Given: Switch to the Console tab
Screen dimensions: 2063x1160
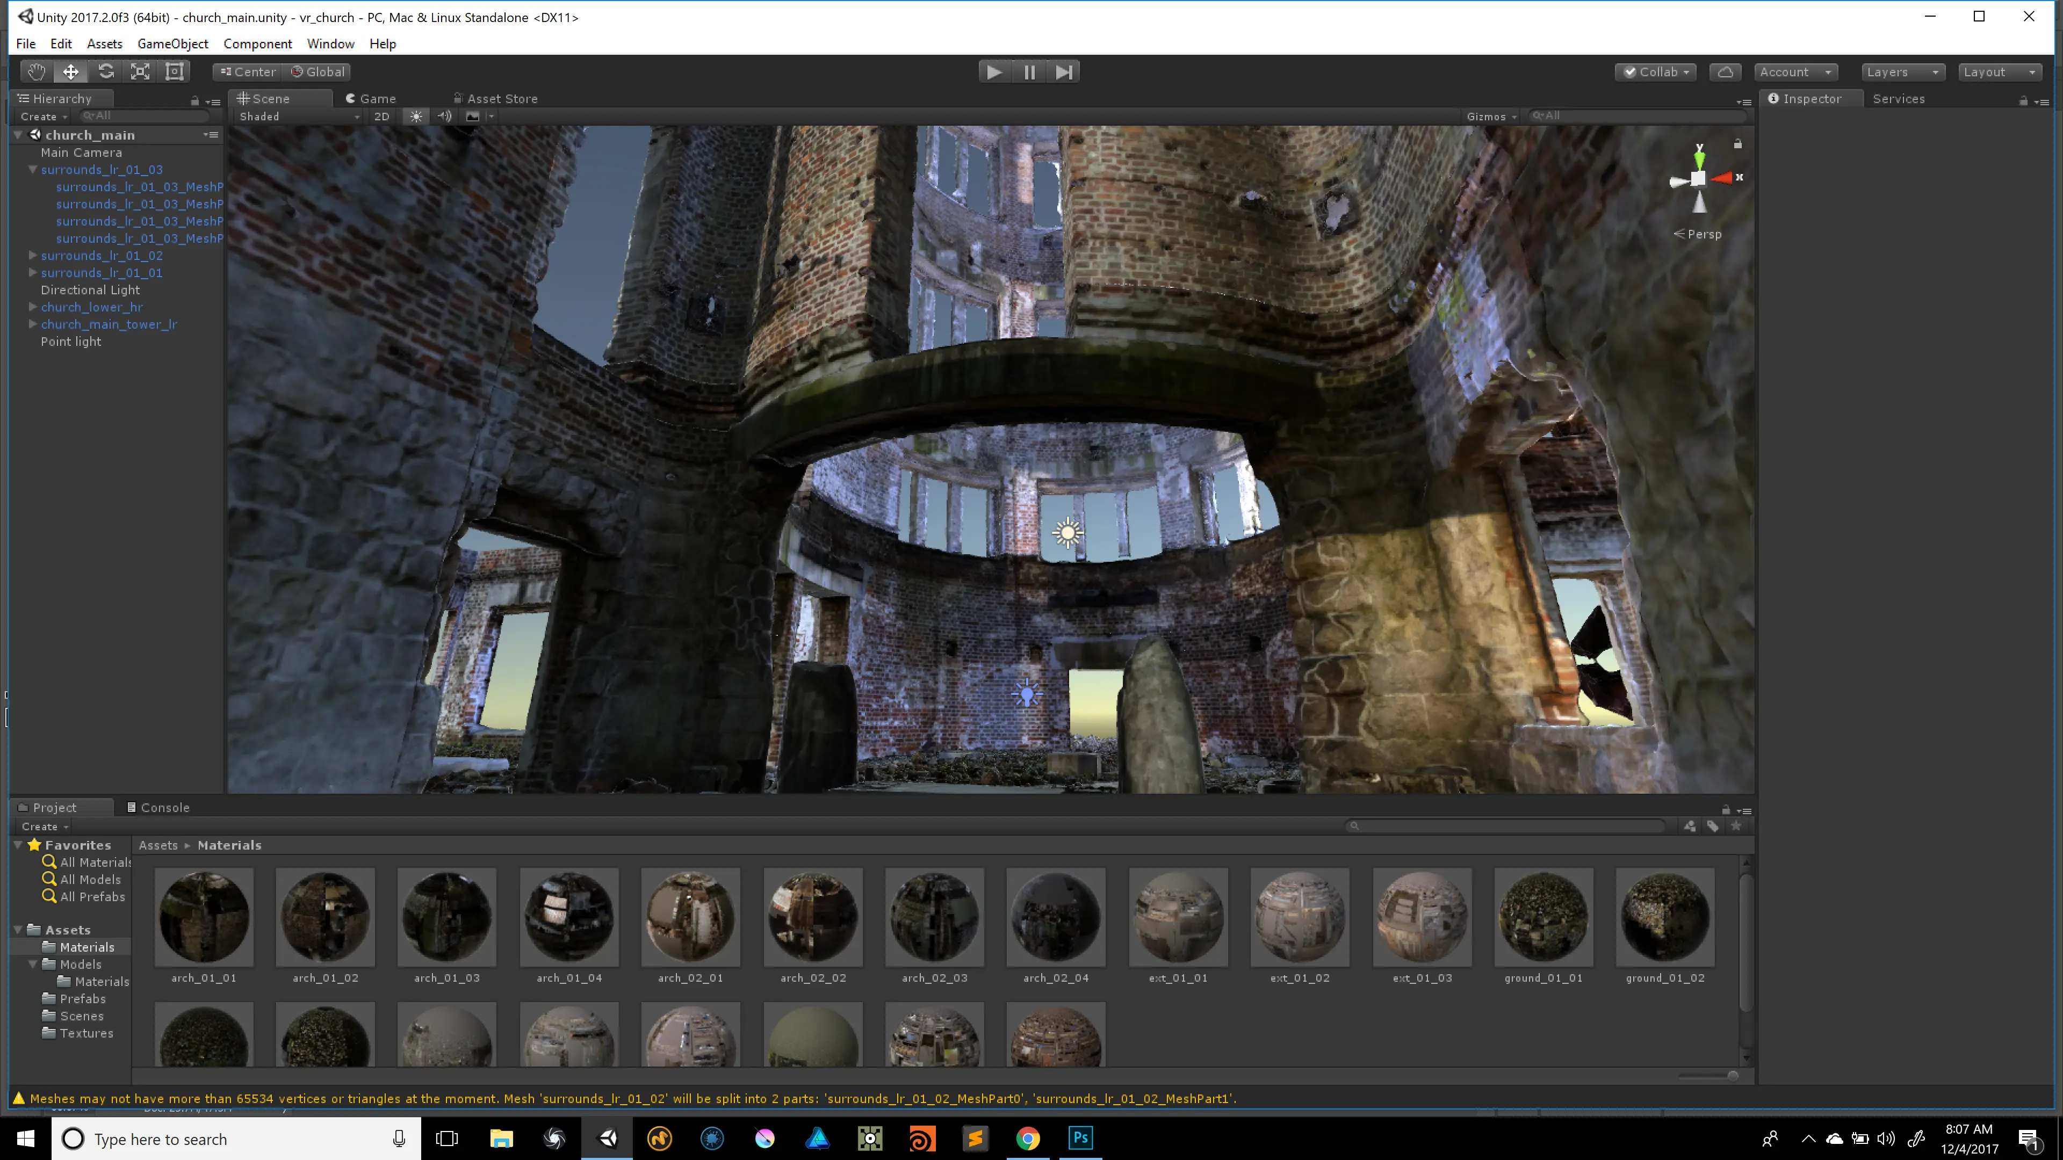Looking at the screenshot, I should 158,808.
